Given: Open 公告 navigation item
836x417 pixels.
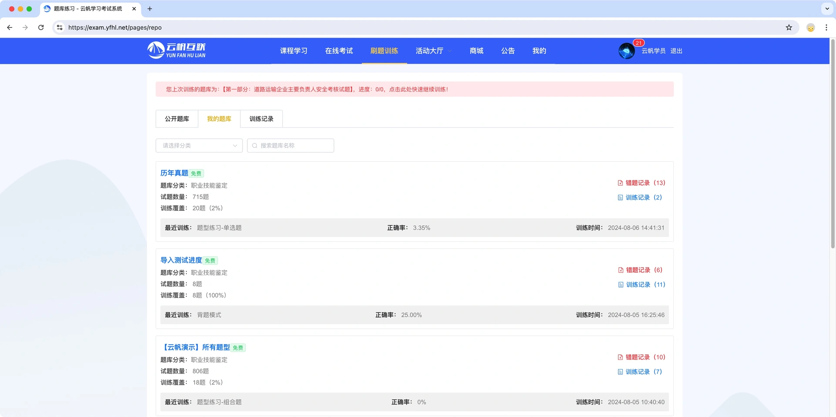Looking at the screenshot, I should click(508, 51).
